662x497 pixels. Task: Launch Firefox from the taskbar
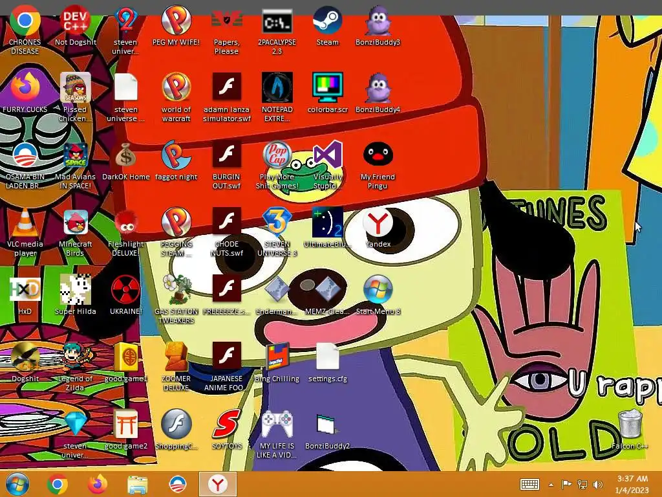[97, 484]
